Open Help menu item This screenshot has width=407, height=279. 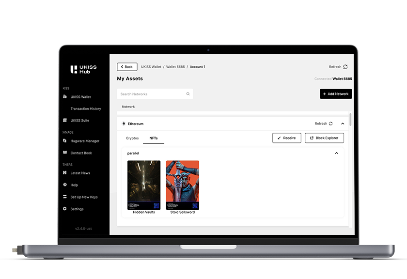[74, 185]
